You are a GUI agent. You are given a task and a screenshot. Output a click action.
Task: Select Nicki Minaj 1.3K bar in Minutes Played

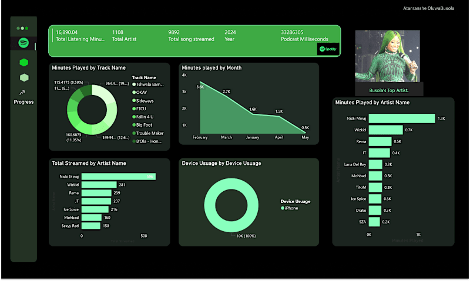402,118
